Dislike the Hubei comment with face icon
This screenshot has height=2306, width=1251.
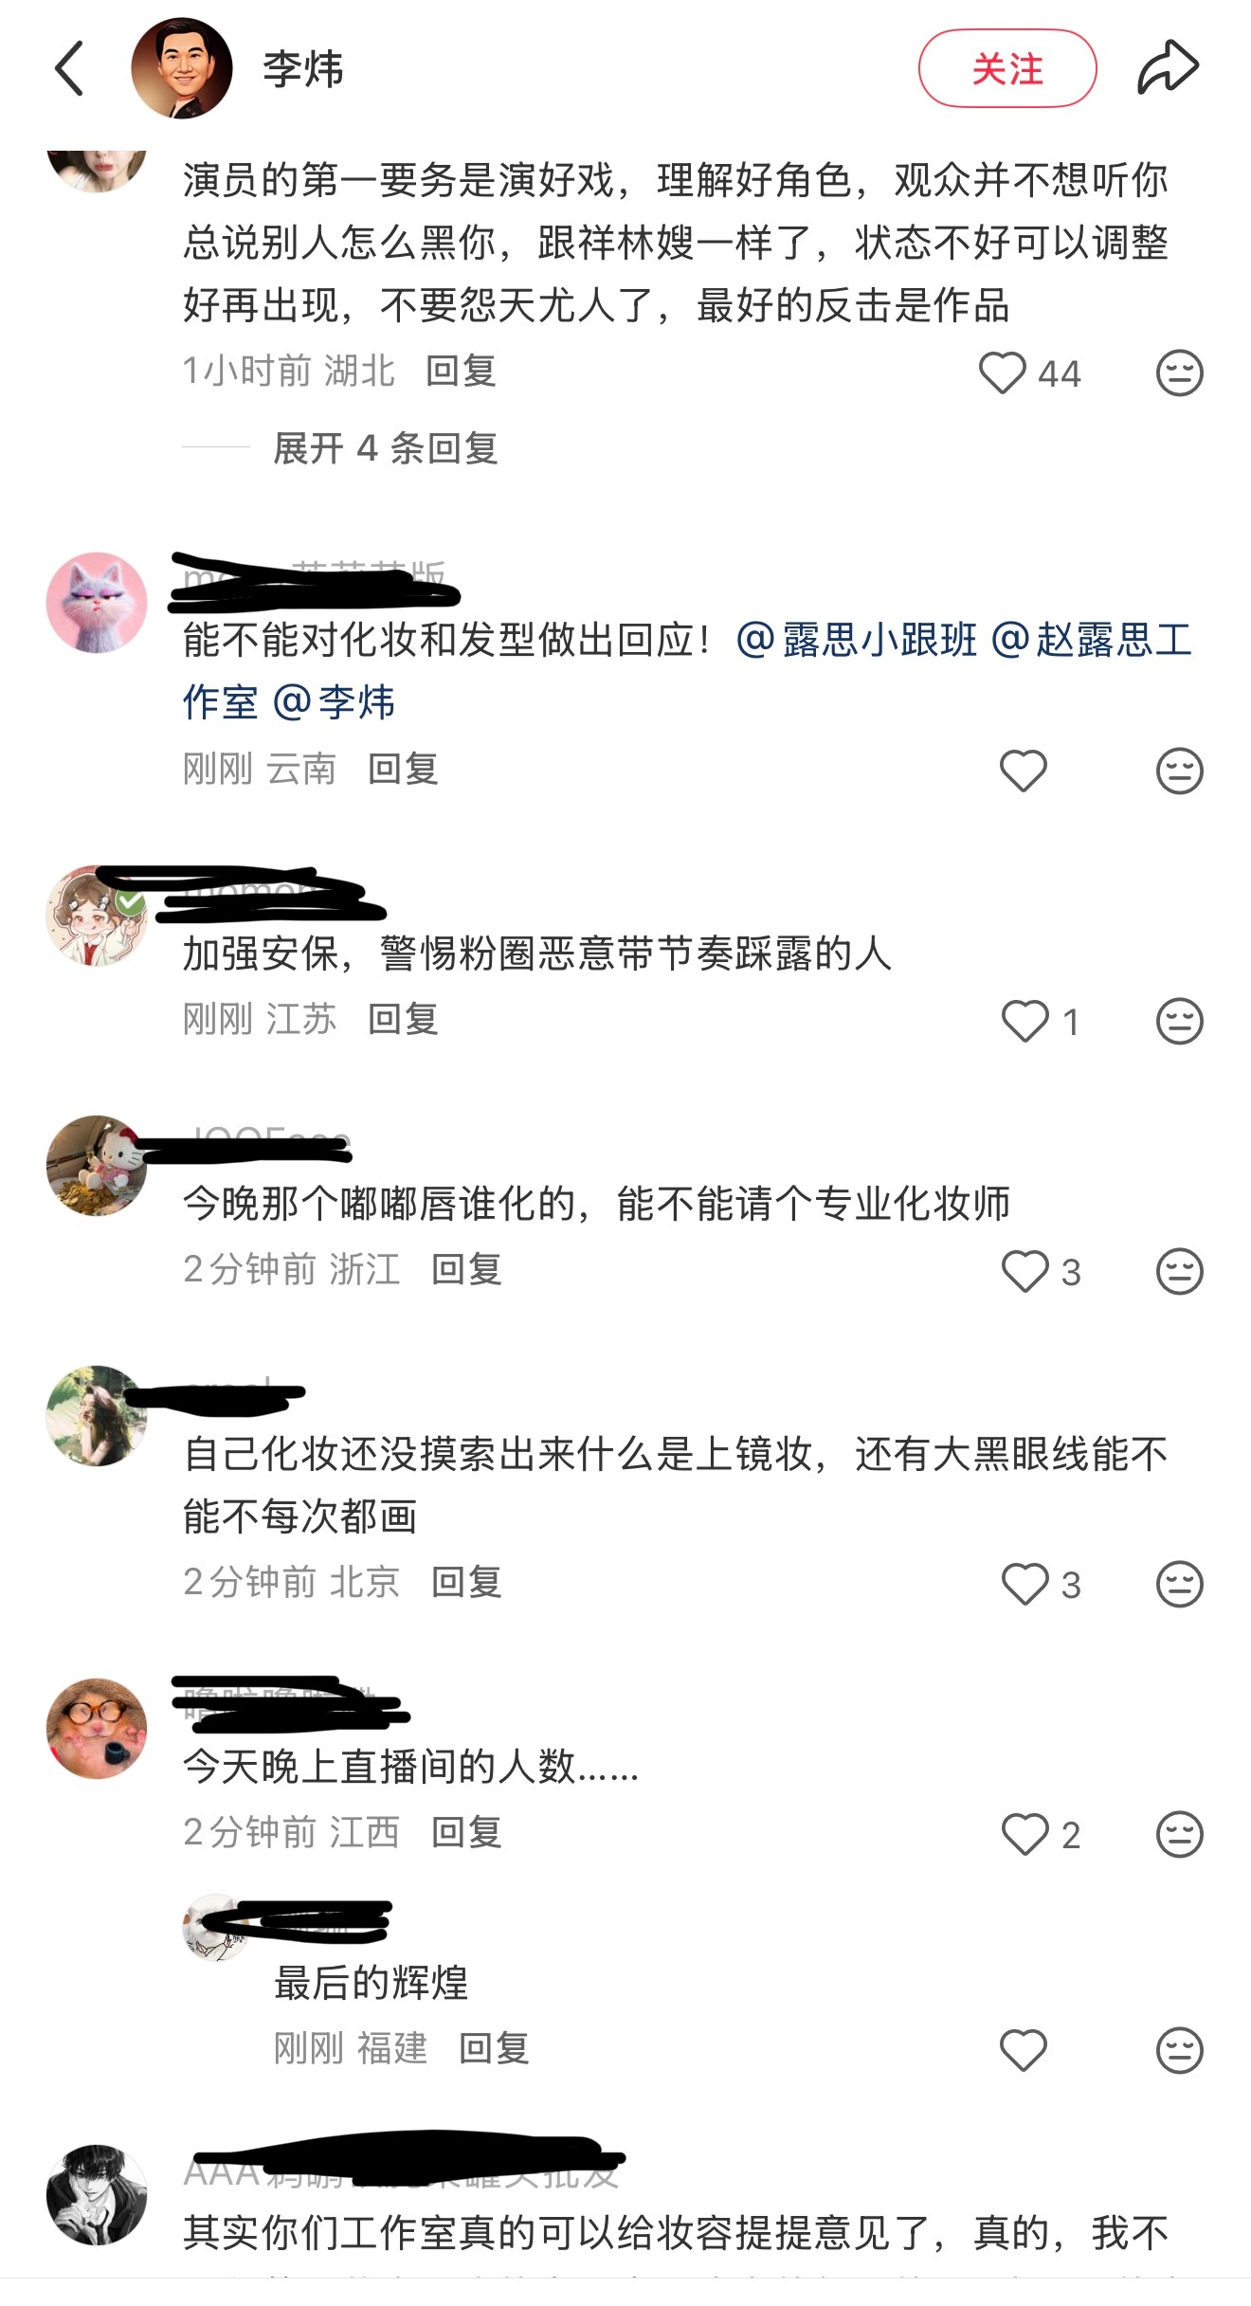pos(1179,372)
